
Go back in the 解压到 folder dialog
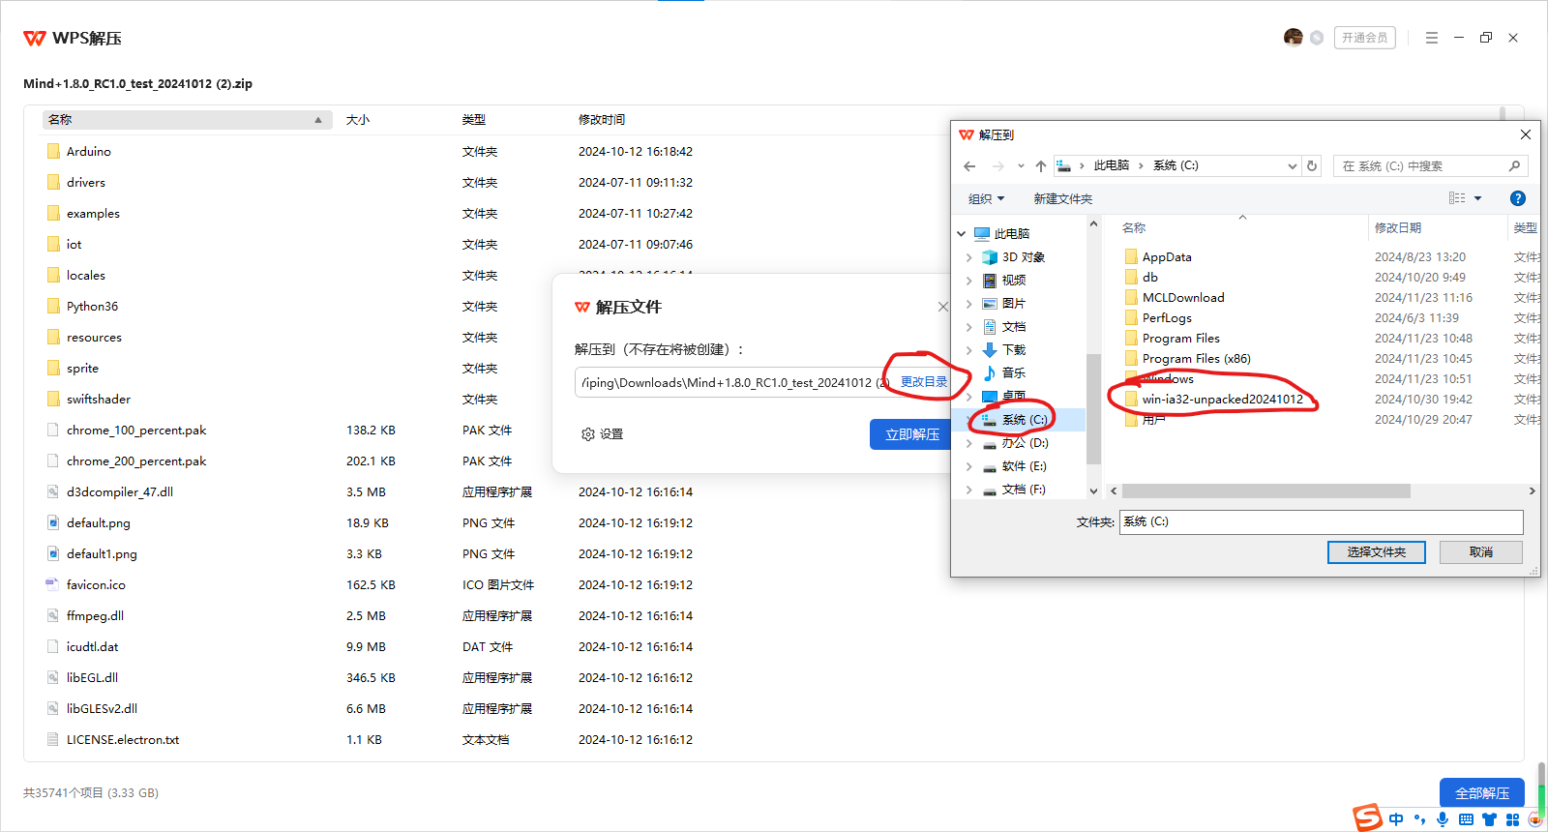click(x=969, y=166)
